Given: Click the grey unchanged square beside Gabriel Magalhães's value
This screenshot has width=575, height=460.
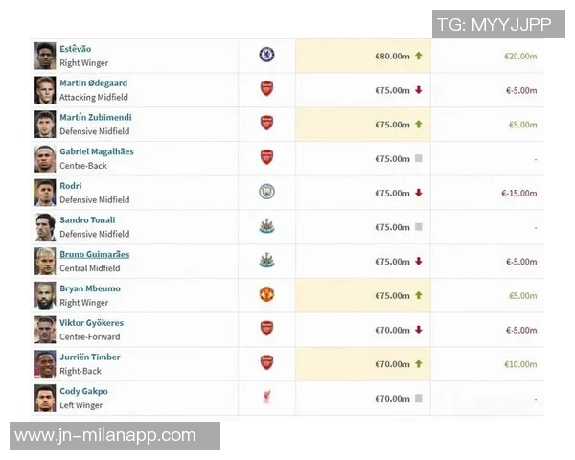Looking at the screenshot, I should [419, 158].
